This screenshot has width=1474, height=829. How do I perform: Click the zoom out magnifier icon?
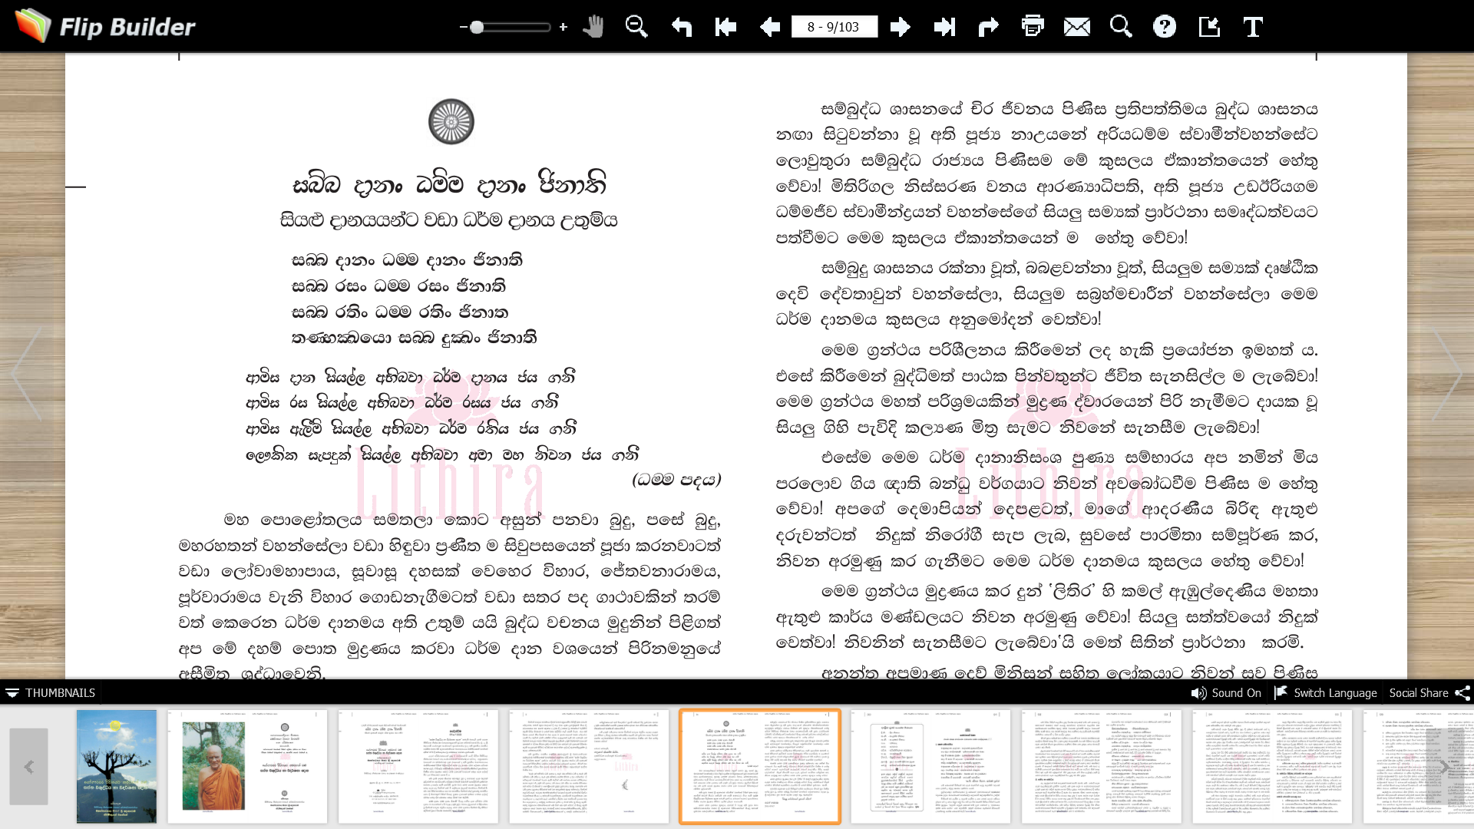coord(636,27)
